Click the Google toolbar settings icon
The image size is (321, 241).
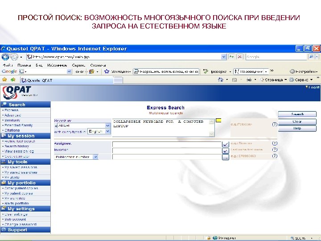(292, 71)
